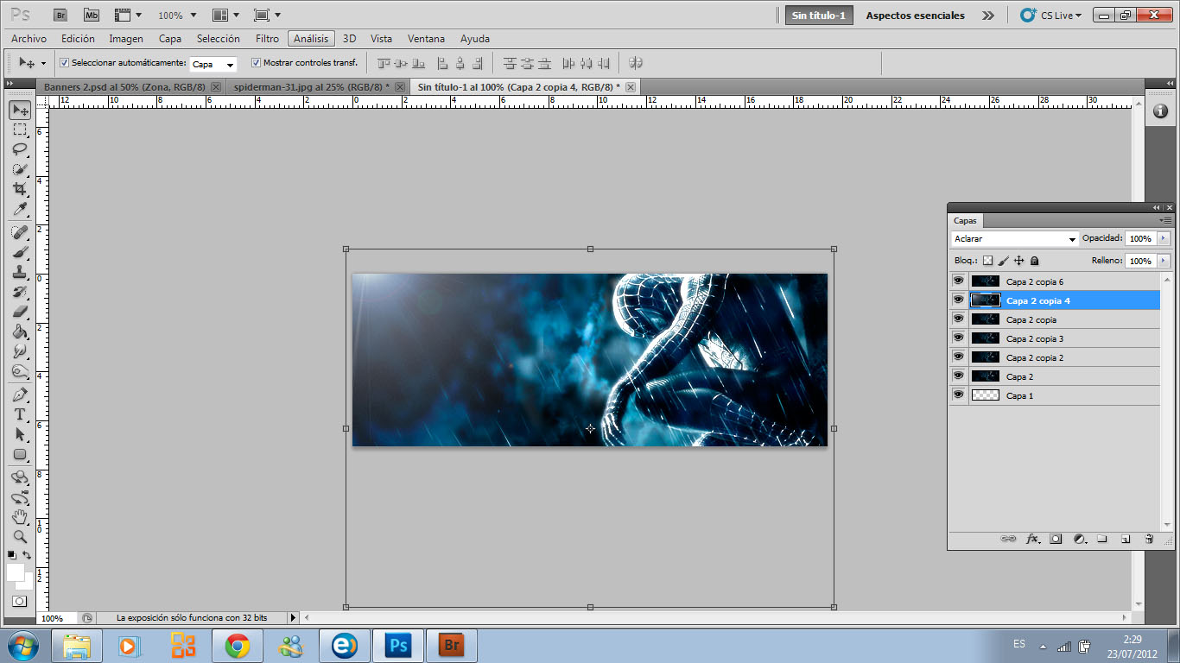The image size is (1180, 663).
Task: Open the Capas panel options menu
Action: click(1164, 221)
